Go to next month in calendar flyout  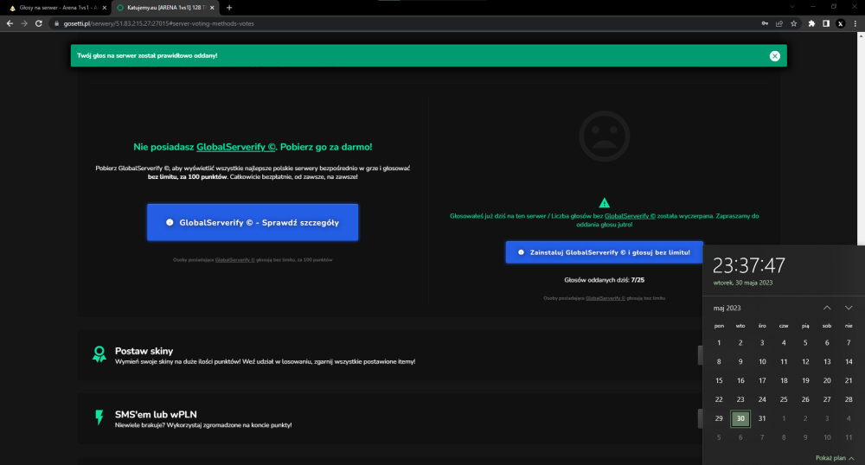[849, 308]
